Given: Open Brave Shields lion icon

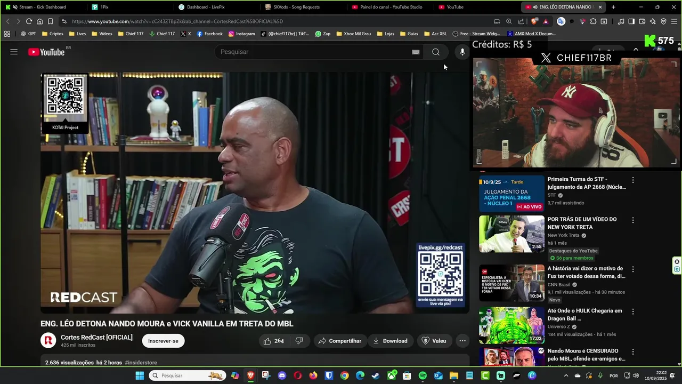Looking at the screenshot, I should [x=534, y=21].
